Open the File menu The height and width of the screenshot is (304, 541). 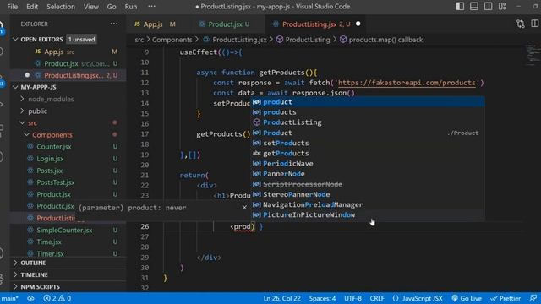coord(12,7)
